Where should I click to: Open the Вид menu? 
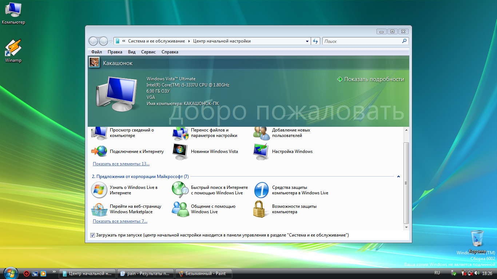pos(132,52)
